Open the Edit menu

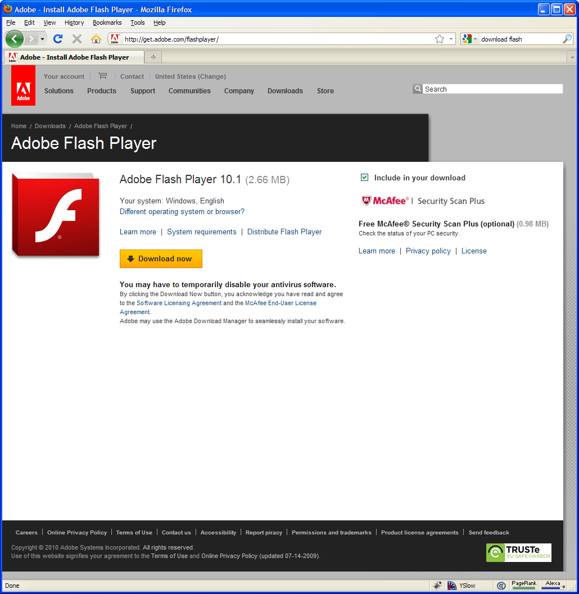[x=29, y=22]
